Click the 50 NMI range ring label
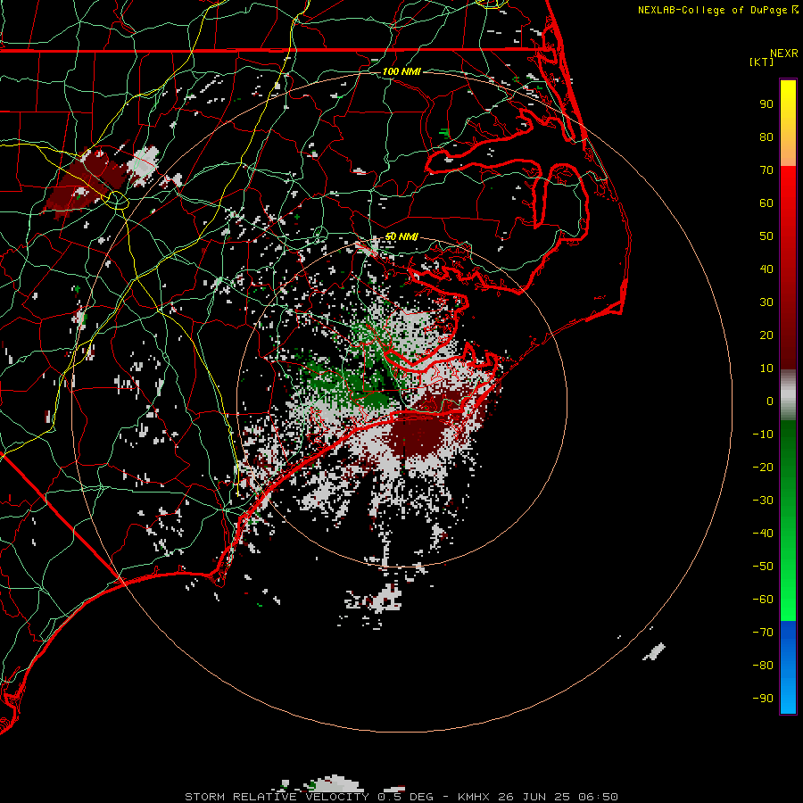The height and width of the screenshot is (803, 803). coord(401,236)
